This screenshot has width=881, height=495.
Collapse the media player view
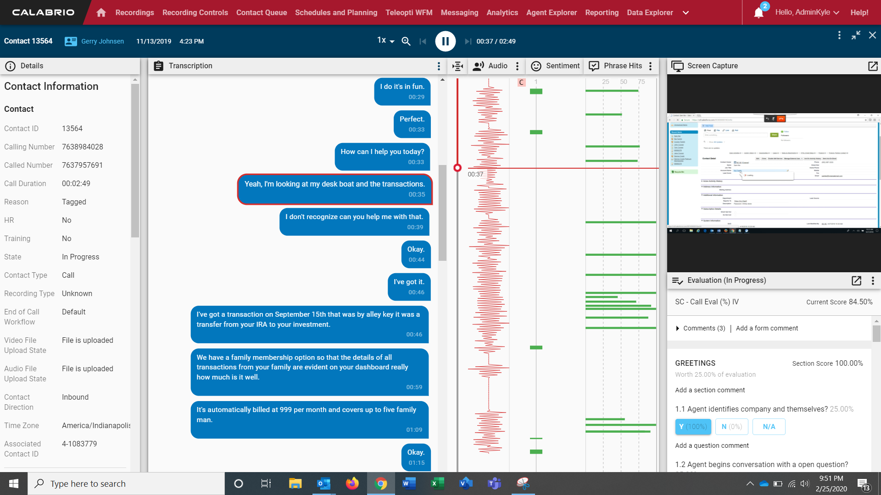[x=856, y=35]
